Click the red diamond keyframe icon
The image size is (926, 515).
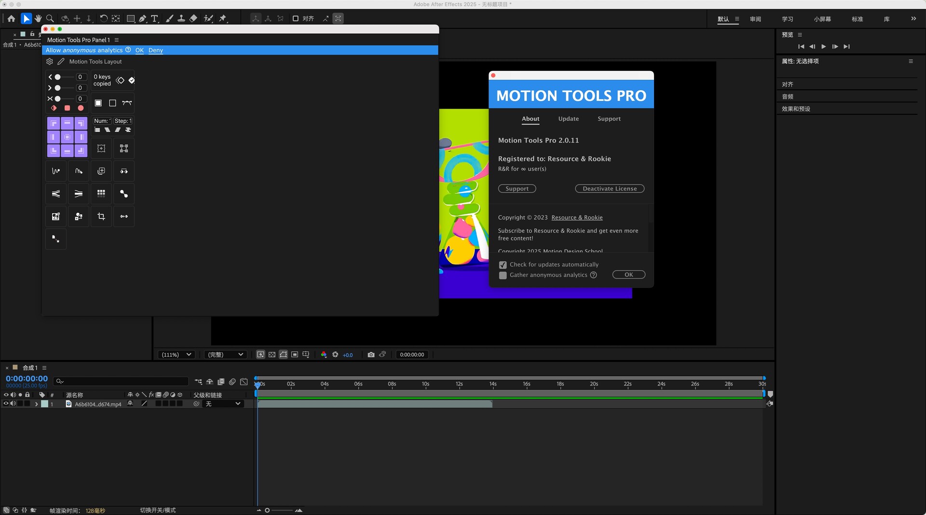(54, 108)
